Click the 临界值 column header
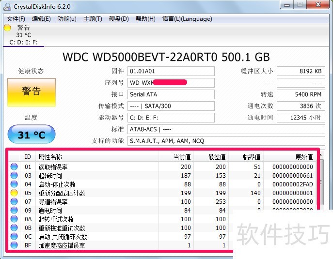This screenshot has height=259, width=333. tap(246, 157)
